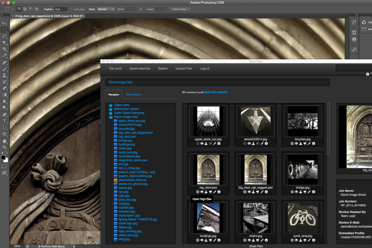This screenshot has height=248, width=372.
Task: Collapse the Stock Image Data folder
Action: pos(110,117)
